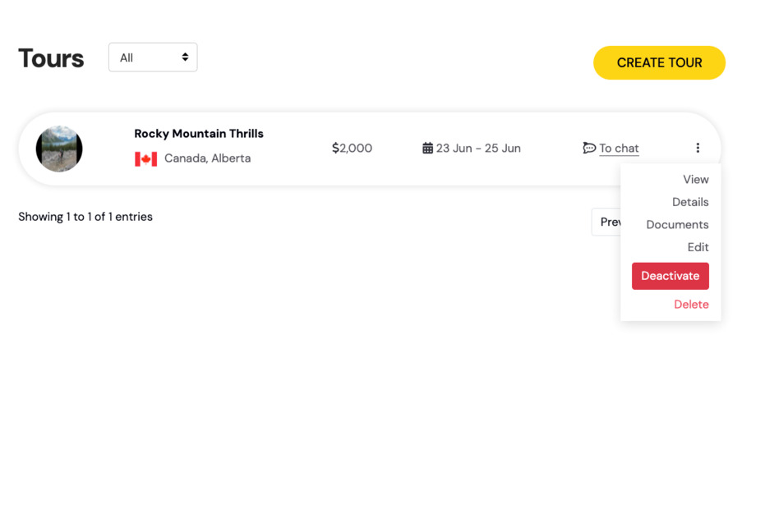Open the To chat link

(619, 149)
